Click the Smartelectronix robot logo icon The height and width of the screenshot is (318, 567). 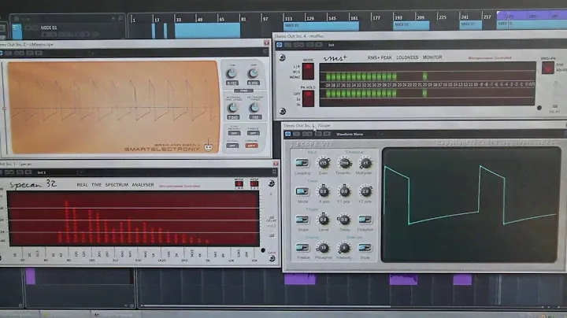[209, 146]
